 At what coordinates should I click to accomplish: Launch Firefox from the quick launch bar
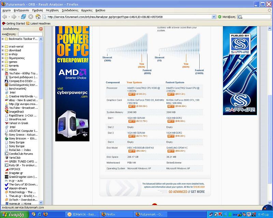coord(46,214)
